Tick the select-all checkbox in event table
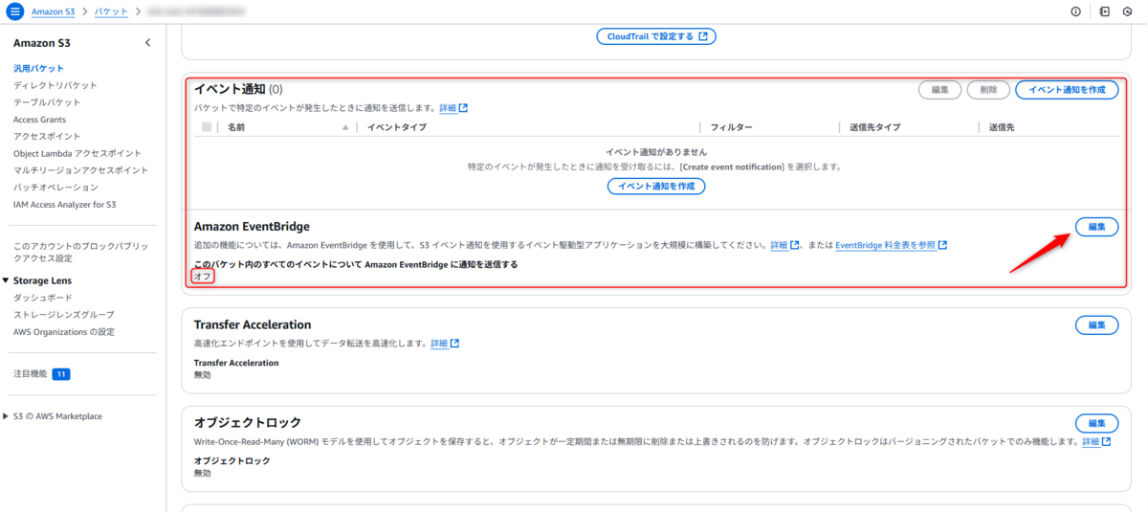1148x512 pixels. (207, 127)
